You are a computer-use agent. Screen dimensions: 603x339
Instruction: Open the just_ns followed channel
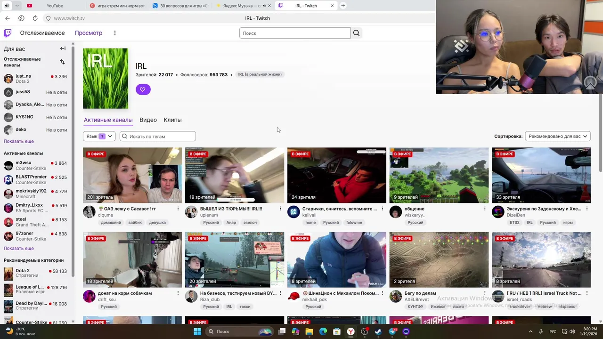pos(35,79)
